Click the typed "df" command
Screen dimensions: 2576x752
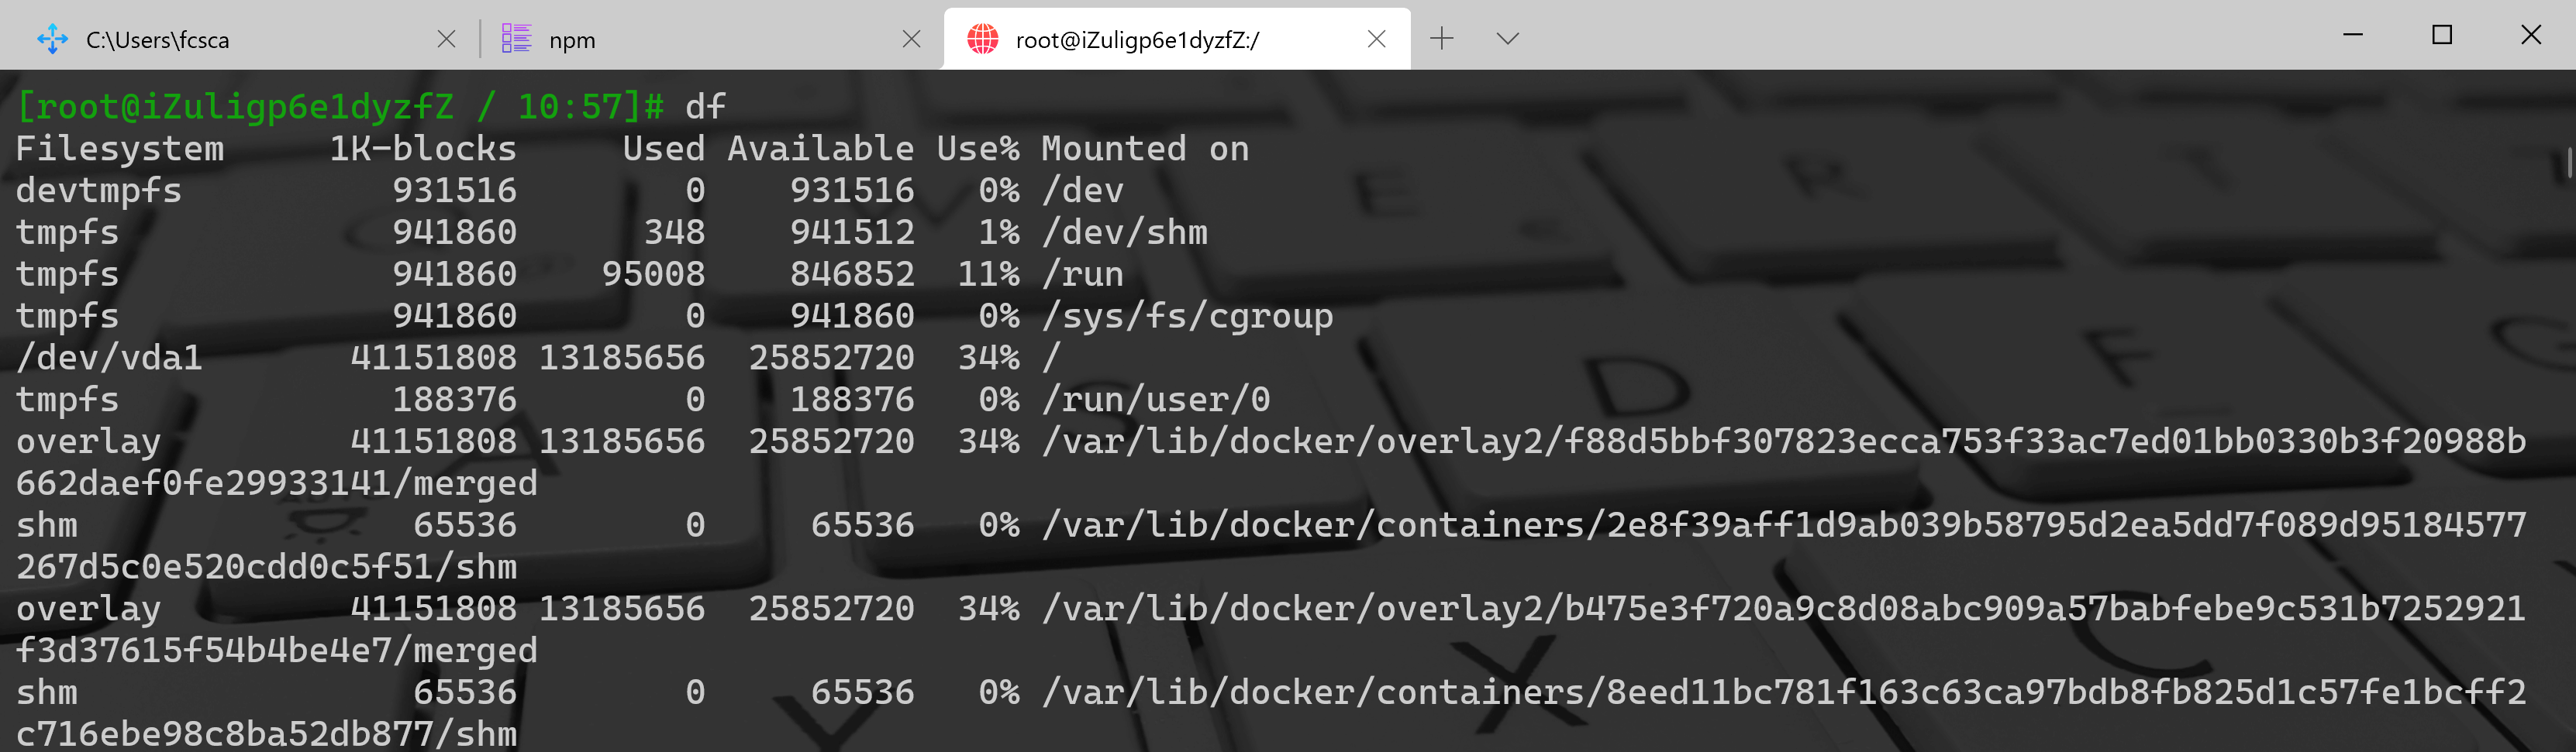(705, 106)
